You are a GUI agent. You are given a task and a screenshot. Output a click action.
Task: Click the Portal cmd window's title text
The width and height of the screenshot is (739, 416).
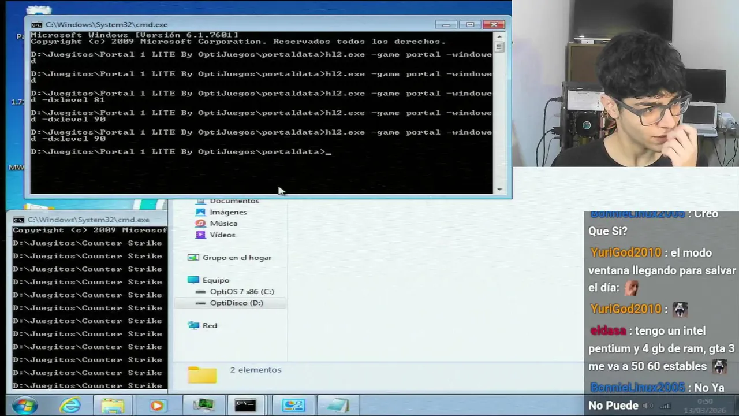click(x=107, y=25)
